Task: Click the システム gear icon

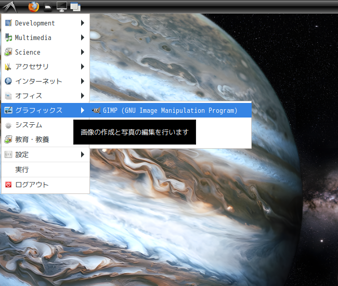Action: pyautogui.click(x=8, y=125)
